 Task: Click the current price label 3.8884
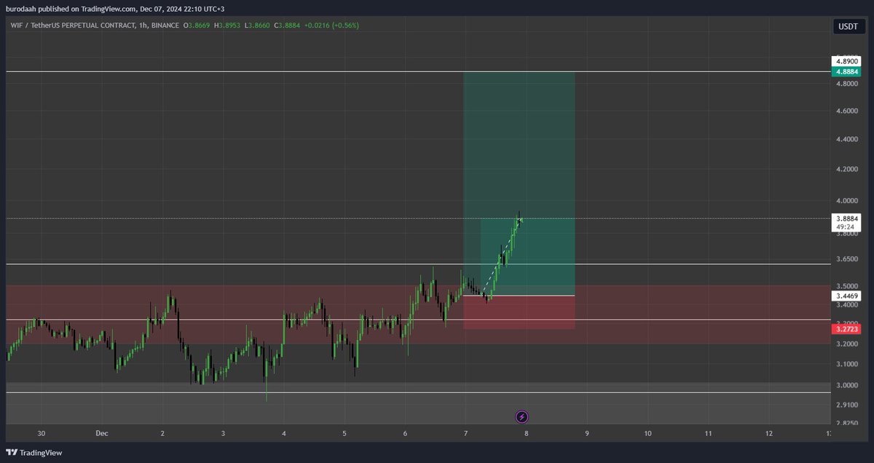[847, 218]
